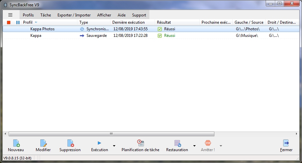Click Modifier to edit the profile
Image resolution: width=302 pixels, height=163 pixels.
43,146
